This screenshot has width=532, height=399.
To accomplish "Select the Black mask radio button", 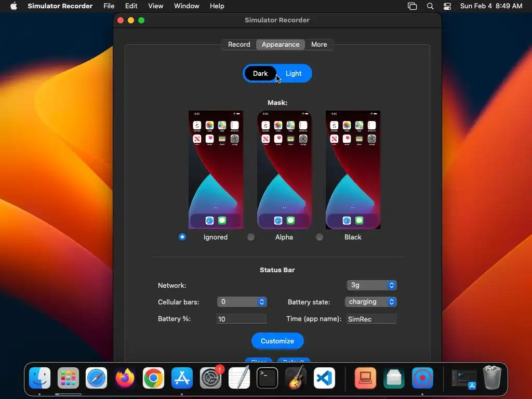I will tap(320, 237).
